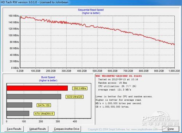Click the 0.2GB axis label

[20, 71]
